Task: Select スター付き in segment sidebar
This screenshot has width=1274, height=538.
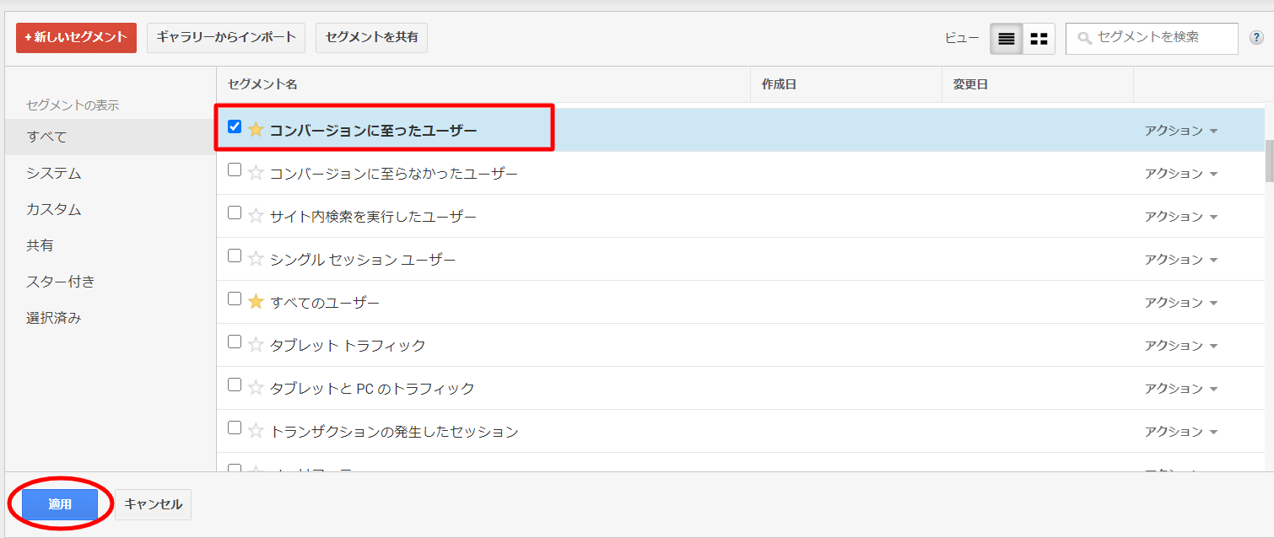Action: coord(61,282)
